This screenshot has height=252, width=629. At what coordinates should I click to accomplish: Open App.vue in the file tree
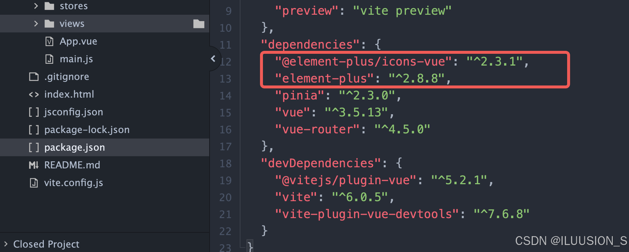tap(78, 41)
